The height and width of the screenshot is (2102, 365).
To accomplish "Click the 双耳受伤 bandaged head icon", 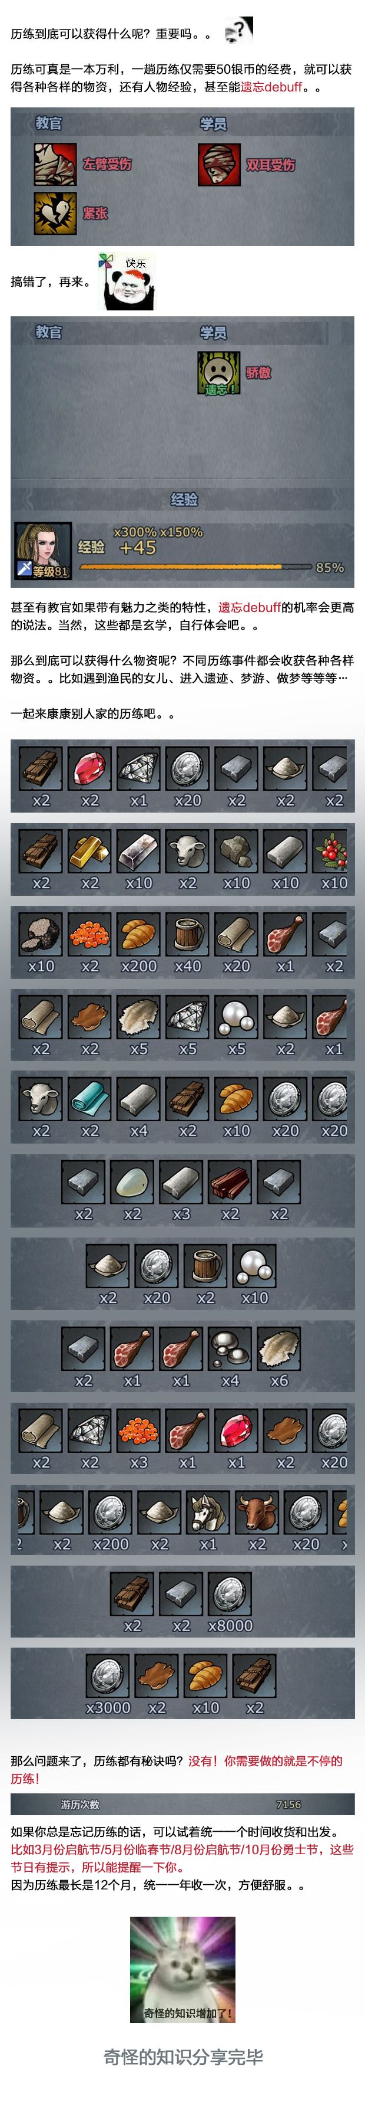I will [218, 163].
